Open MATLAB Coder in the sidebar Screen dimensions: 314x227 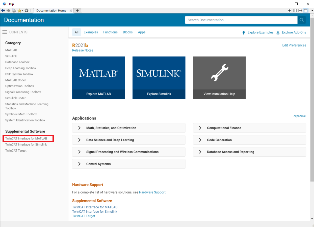click(16, 80)
